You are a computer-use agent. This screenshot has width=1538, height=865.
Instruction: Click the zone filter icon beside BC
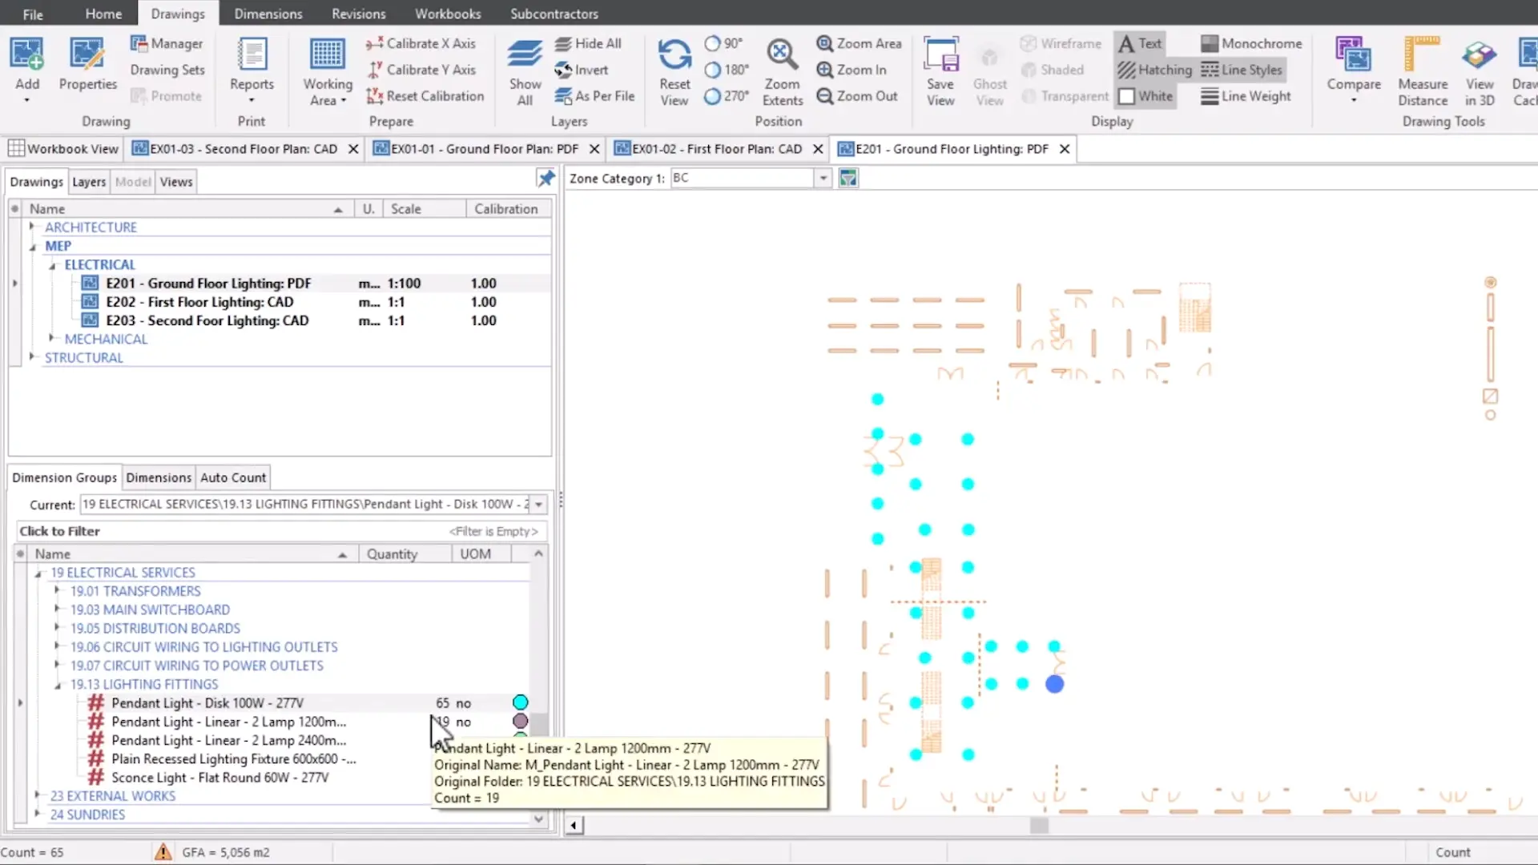(848, 178)
